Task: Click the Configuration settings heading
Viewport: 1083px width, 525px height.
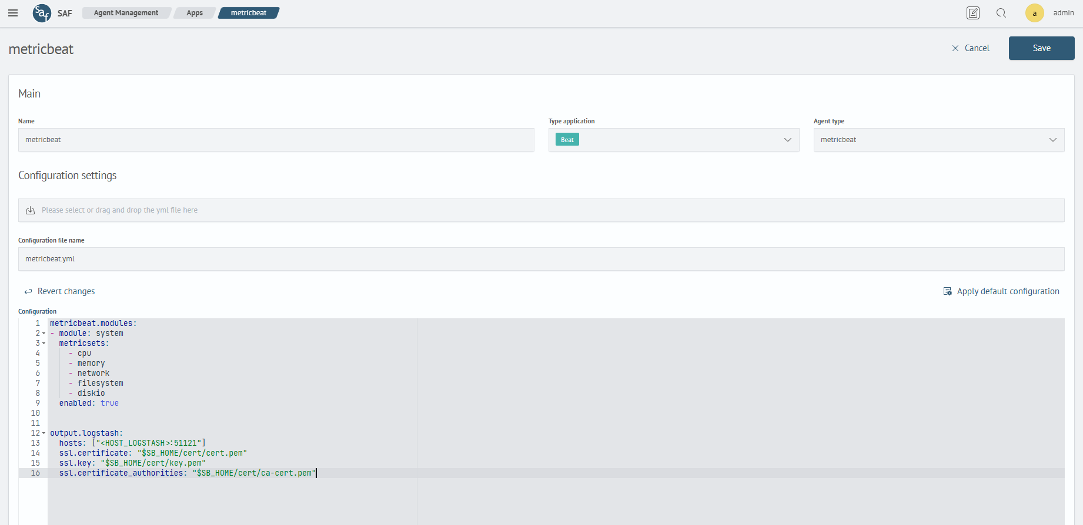Action: tap(68, 176)
